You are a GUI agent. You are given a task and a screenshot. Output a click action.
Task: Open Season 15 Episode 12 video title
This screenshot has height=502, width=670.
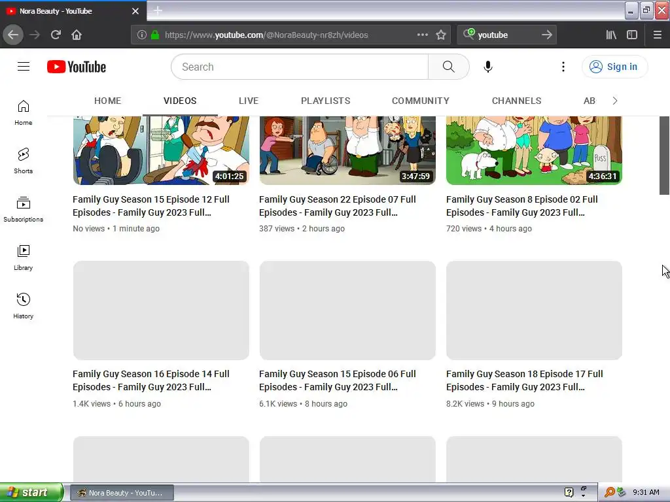[x=151, y=206]
